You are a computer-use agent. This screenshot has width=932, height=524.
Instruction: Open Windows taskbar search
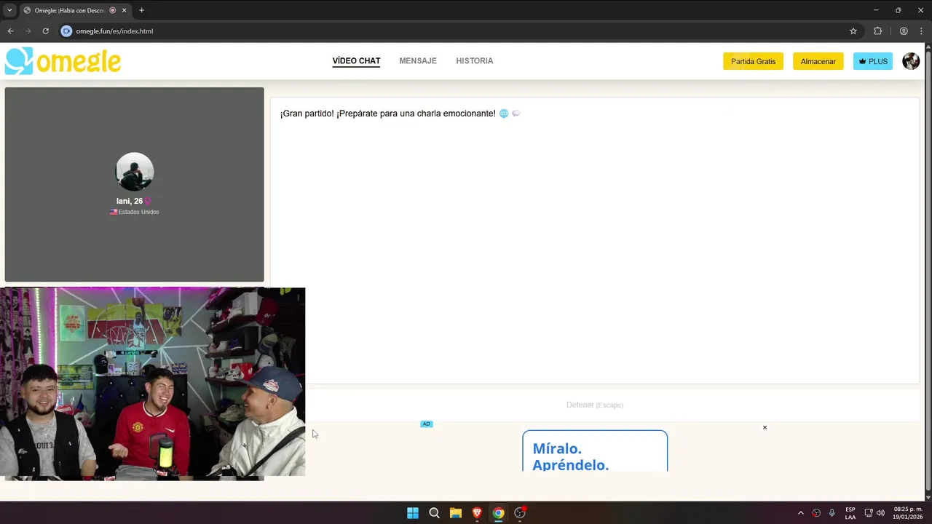434,513
